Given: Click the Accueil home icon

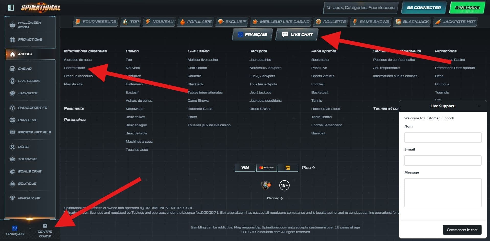Looking at the screenshot, I should (12, 54).
